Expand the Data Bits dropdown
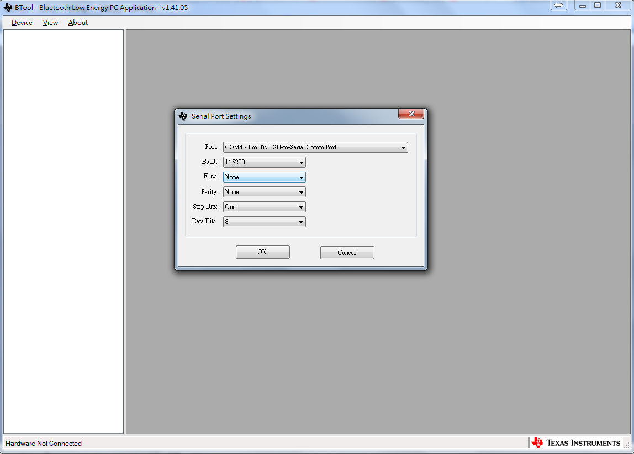The width and height of the screenshot is (634, 454). click(x=265, y=222)
